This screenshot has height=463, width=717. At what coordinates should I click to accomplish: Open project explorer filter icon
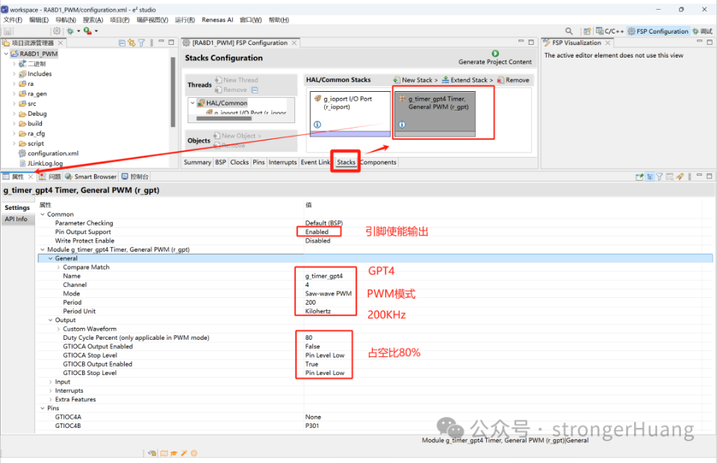tap(142, 43)
